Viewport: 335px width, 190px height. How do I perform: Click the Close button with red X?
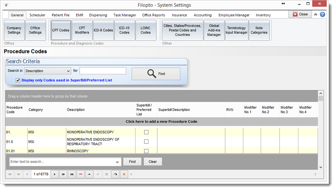pyautogui.click(x=300, y=14)
